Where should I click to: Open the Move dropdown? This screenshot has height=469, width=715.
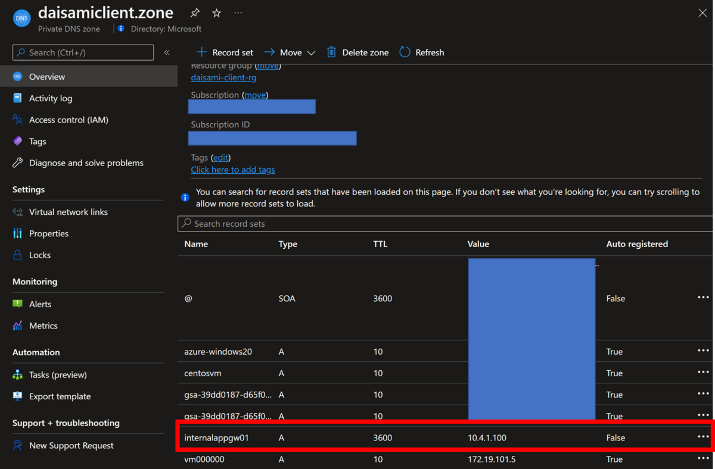[290, 52]
